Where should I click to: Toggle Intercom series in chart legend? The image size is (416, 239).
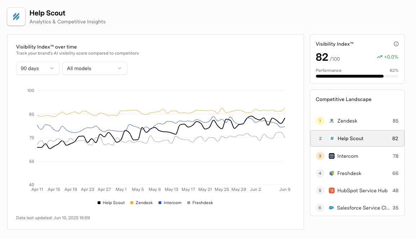170,203
